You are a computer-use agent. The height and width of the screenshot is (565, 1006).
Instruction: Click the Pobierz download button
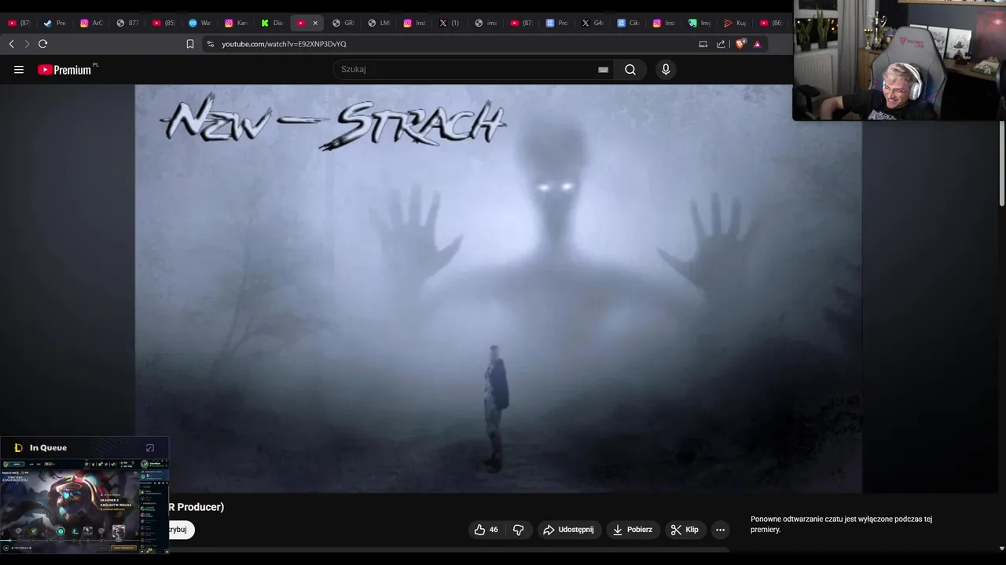[633, 530]
